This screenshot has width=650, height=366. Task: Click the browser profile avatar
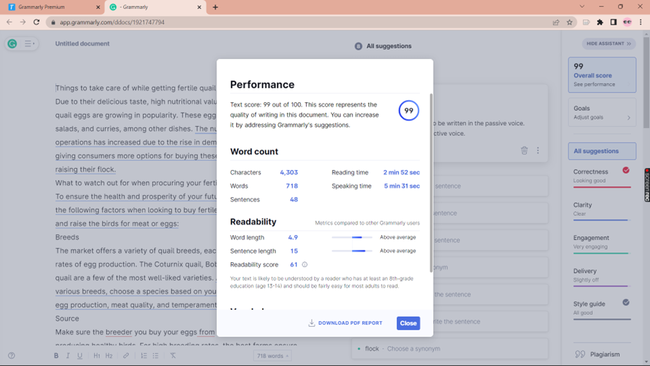pyautogui.click(x=627, y=22)
